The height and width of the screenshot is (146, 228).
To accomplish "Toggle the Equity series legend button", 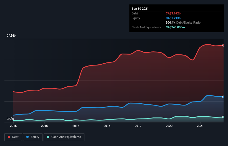I will [x=33, y=137].
